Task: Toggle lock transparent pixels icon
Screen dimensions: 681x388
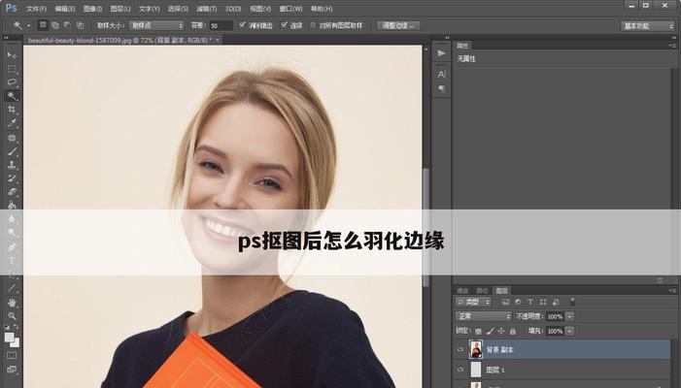Action: (x=478, y=331)
